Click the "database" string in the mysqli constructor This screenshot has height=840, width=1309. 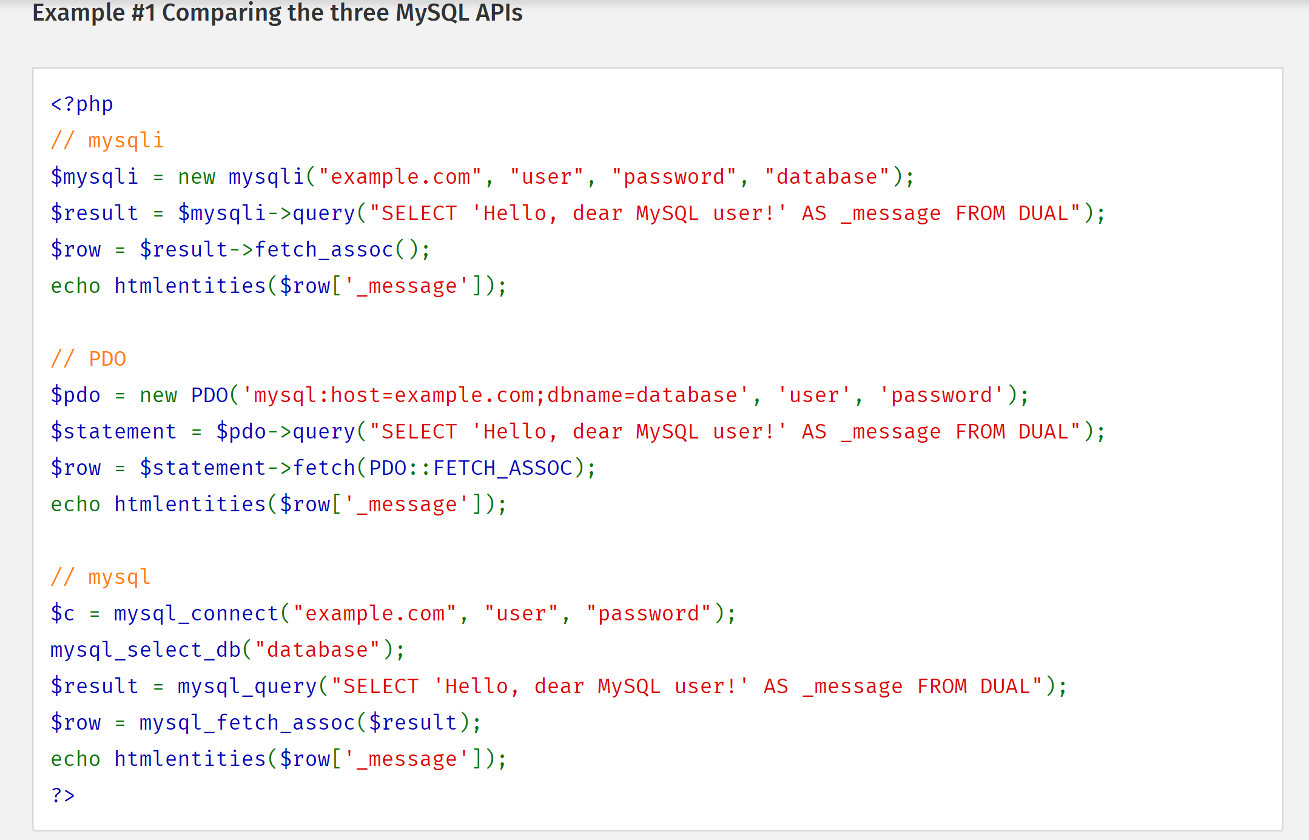pyautogui.click(x=826, y=177)
